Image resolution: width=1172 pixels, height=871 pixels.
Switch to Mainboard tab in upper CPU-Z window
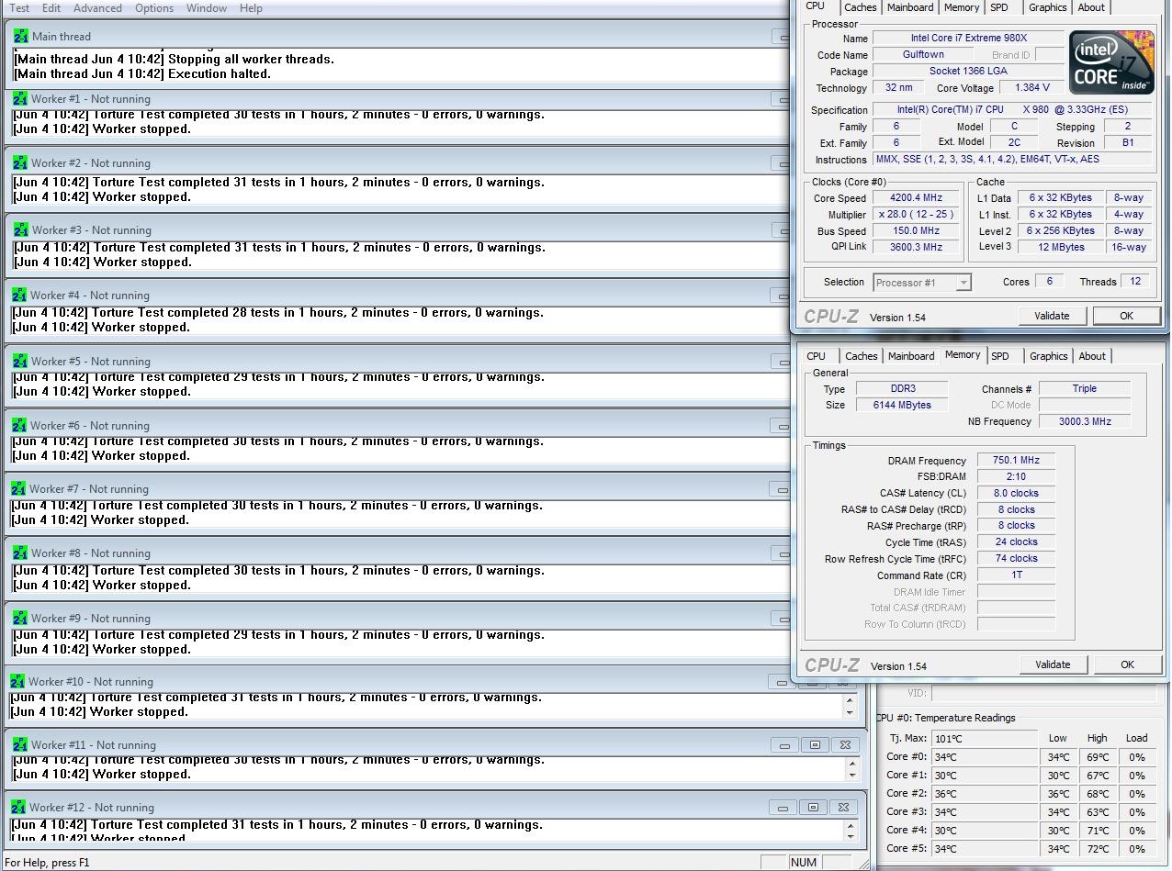(x=910, y=7)
